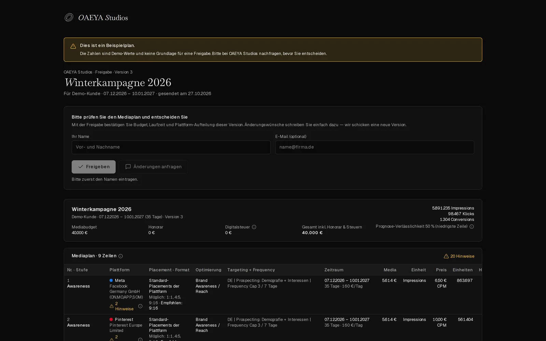This screenshot has height=341, width=546.
Task: Click the 5.891.235 Impressions figure
Action: coord(453,208)
